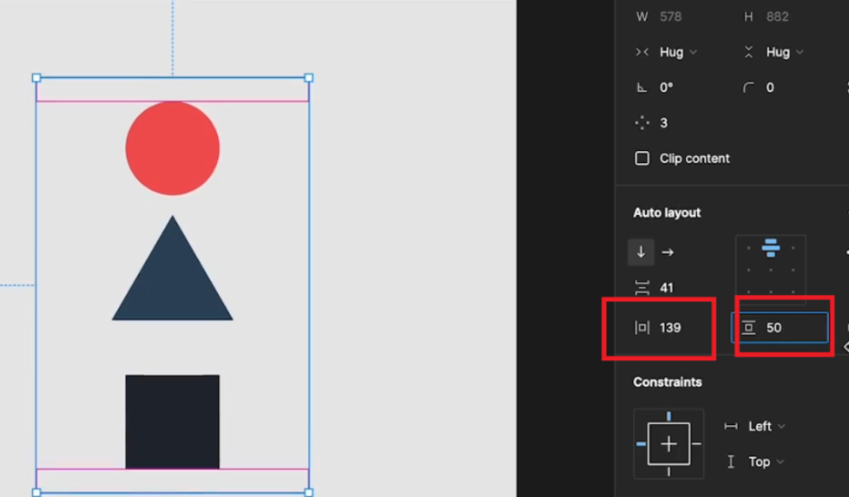Image resolution: width=849 pixels, height=497 pixels.
Task: Click the center plus in the constraints widget
Action: (668, 444)
